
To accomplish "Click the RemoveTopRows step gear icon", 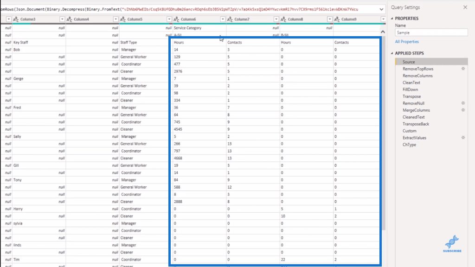I will pos(463,69).
